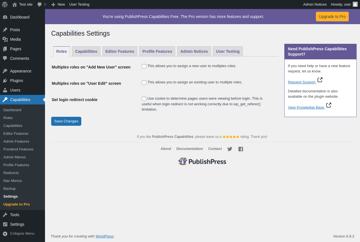Screen dimensions: 360x242
Task: Switch to the Admin Notices tab
Action: coord(194,51)
